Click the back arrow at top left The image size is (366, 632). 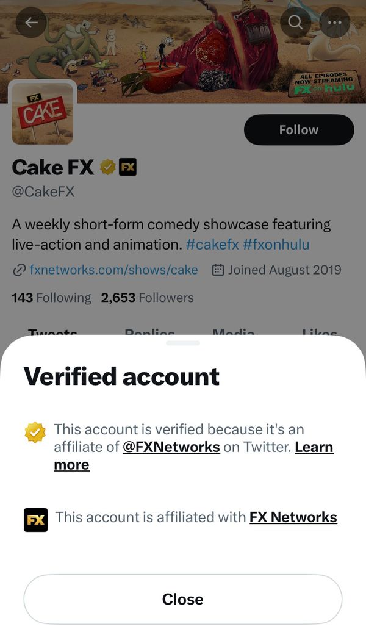30,23
